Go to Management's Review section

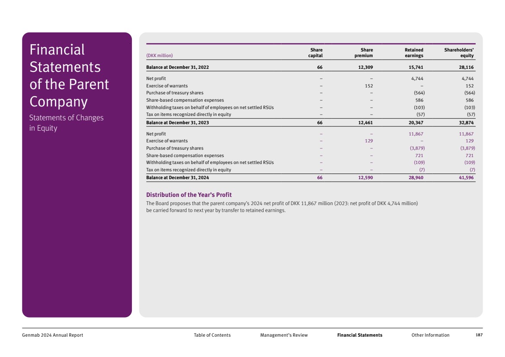(284, 335)
